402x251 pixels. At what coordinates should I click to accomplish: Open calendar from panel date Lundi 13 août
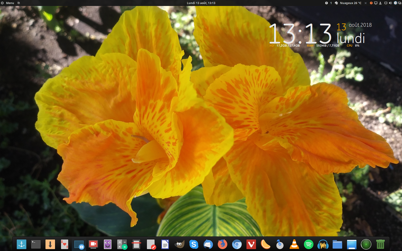(x=201, y=3)
